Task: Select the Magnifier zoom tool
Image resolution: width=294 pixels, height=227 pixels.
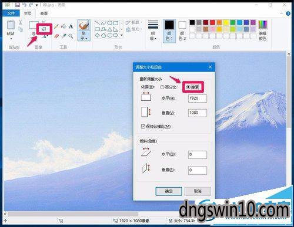Action: [x=71, y=36]
